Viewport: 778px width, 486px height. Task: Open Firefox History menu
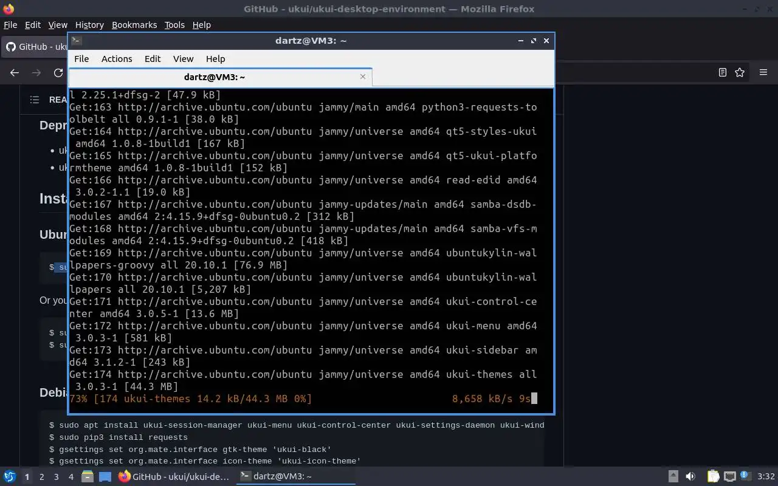89,25
